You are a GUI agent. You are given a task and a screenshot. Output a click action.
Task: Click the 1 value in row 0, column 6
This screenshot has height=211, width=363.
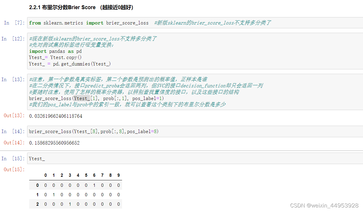coord(94,185)
